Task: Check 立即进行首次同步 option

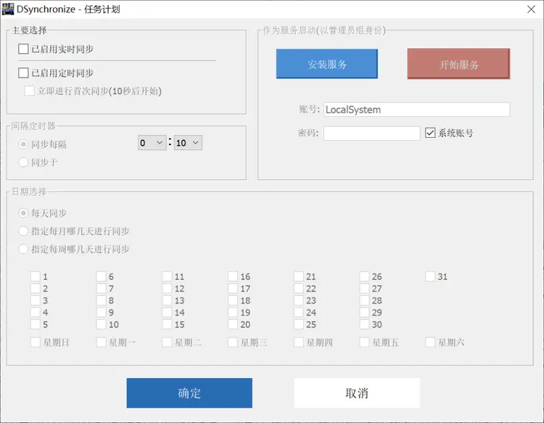Action: (x=30, y=91)
